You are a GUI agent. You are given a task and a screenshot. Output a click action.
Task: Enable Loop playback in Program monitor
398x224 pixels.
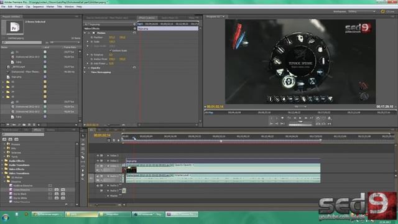tap(318, 118)
